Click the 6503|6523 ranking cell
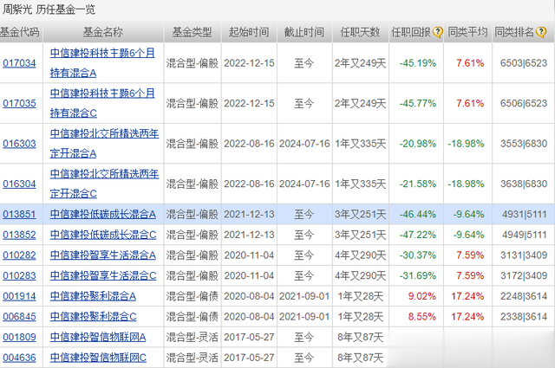This screenshot has height=368, width=555. 524,63
